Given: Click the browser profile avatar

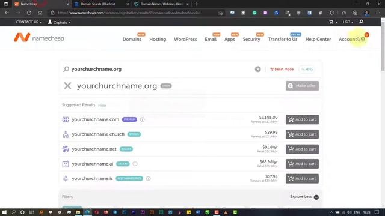Looking at the screenshot, I should click(366, 13).
